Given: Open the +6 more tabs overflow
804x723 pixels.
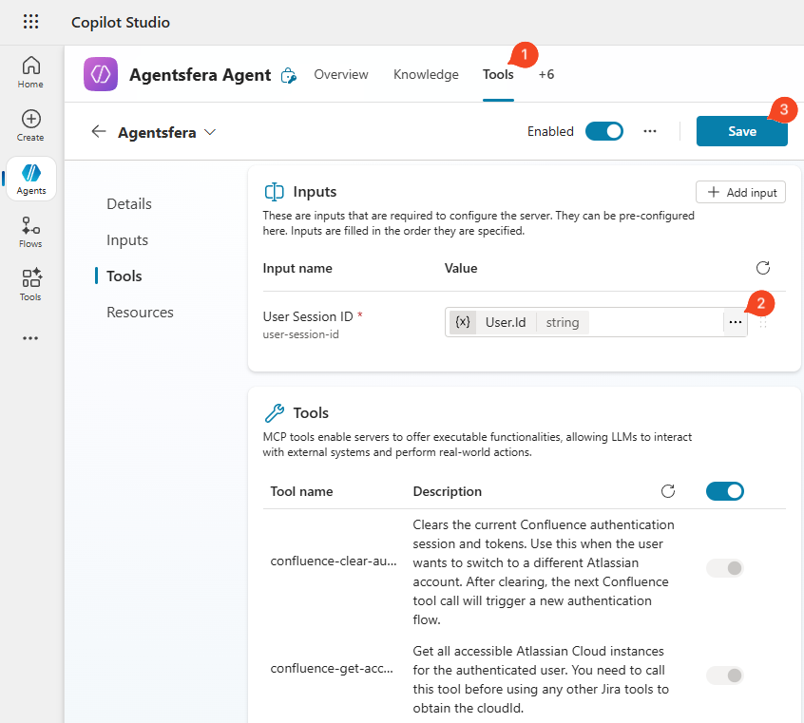Looking at the screenshot, I should tap(546, 74).
